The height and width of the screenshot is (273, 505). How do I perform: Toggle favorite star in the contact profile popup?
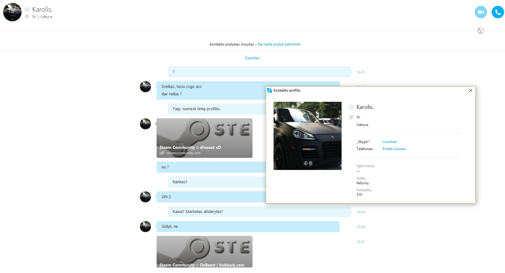pyautogui.click(x=351, y=107)
